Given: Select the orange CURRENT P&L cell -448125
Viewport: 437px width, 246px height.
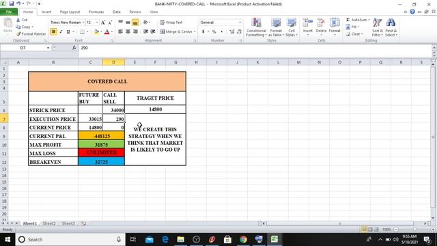Looking at the screenshot, I should click(102, 136).
